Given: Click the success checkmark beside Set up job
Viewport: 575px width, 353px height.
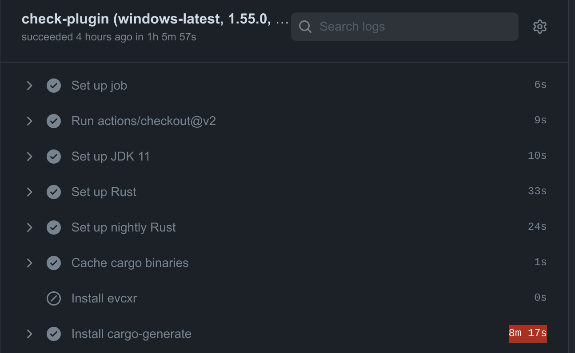Looking at the screenshot, I should point(53,85).
